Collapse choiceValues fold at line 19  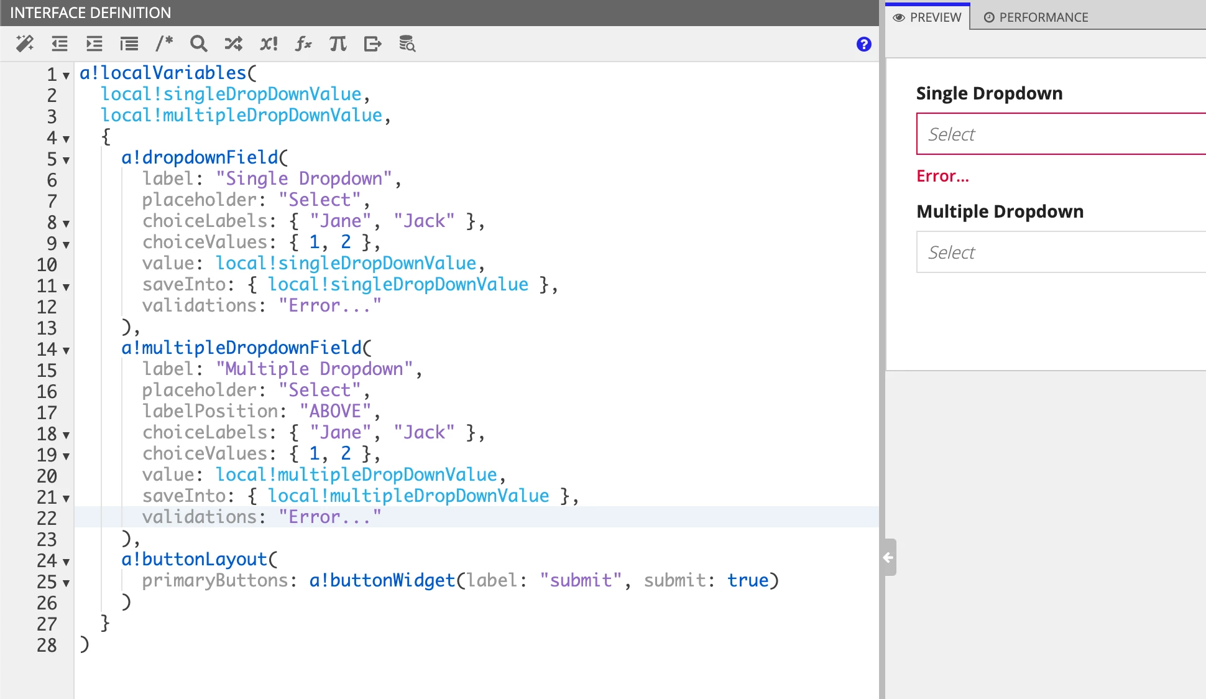click(x=66, y=456)
